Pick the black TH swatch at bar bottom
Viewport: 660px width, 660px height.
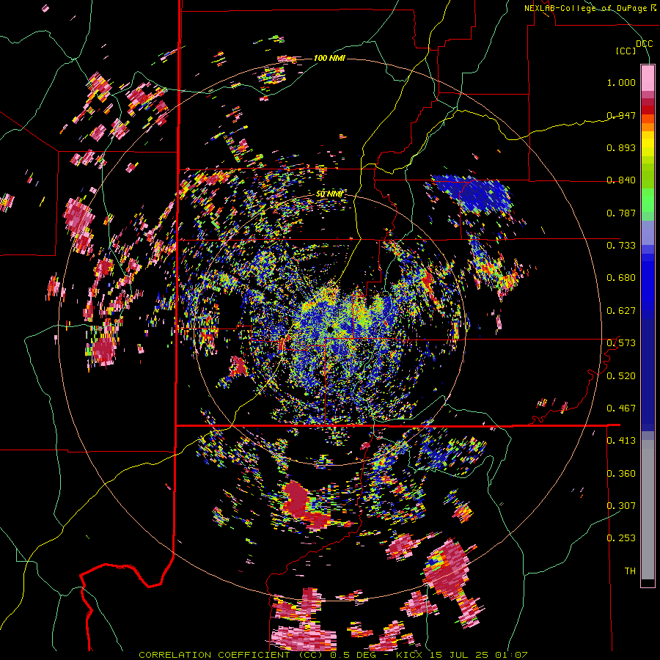click(648, 582)
